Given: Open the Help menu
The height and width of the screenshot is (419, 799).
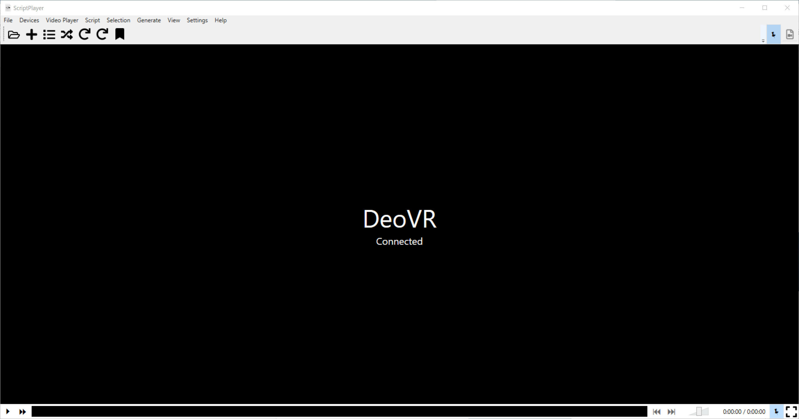Looking at the screenshot, I should pyautogui.click(x=221, y=20).
